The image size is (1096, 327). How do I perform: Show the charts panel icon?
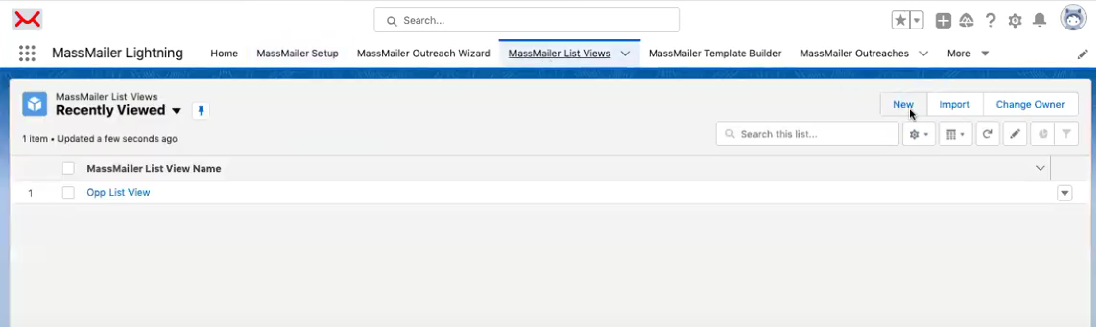point(1043,134)
